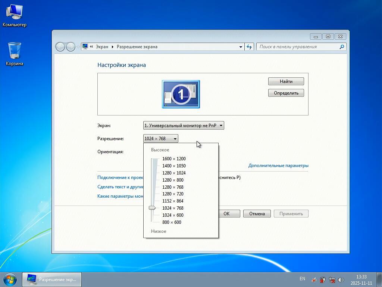This screenshot has width=382, height=287.
Task: Click the monitor 1 display thumbnail
Action: (x=181, y=94)
